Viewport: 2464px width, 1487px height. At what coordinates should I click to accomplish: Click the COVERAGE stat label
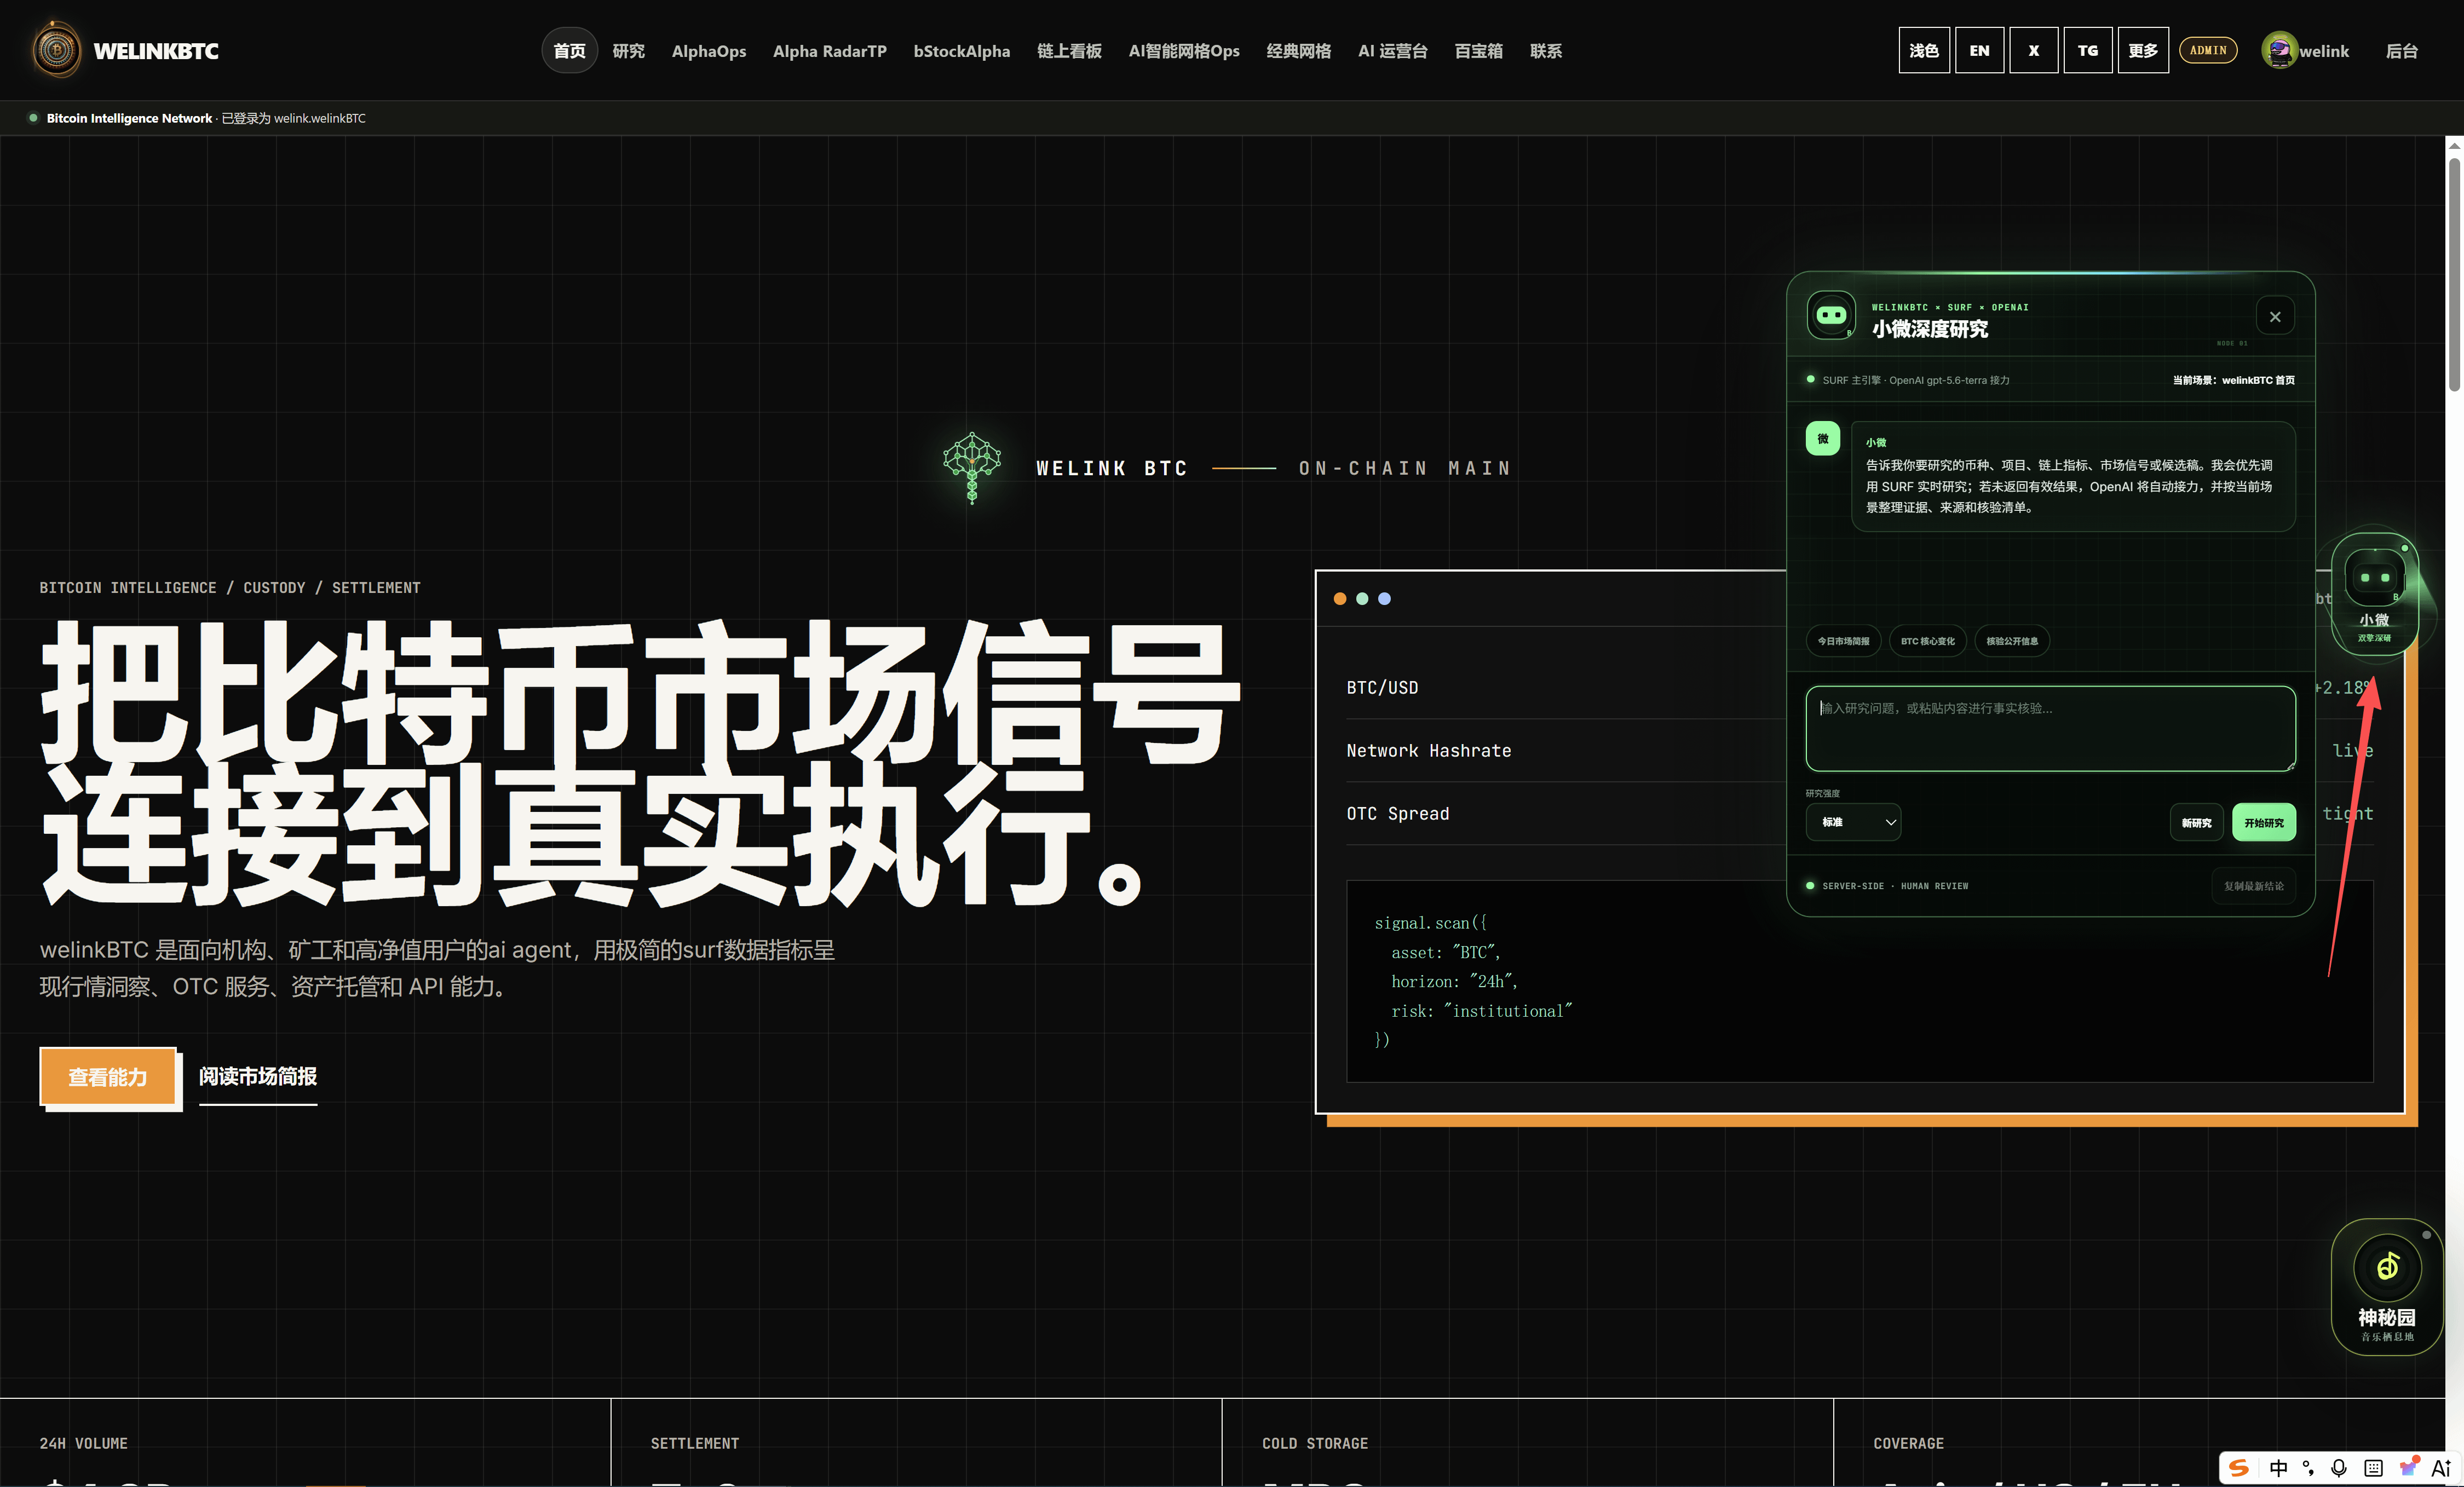pos(1908,1443)
